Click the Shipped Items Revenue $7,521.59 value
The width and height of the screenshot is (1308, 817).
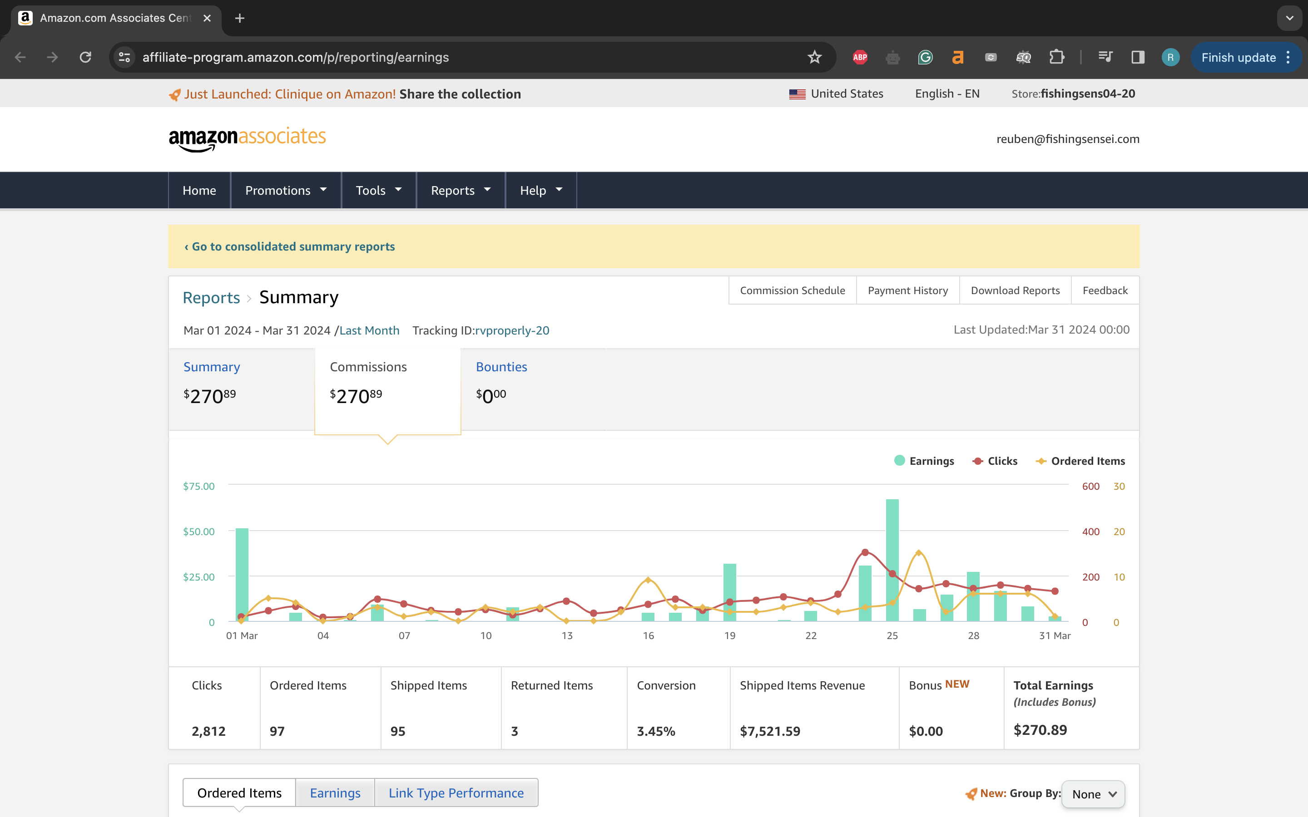pos(770,731)
